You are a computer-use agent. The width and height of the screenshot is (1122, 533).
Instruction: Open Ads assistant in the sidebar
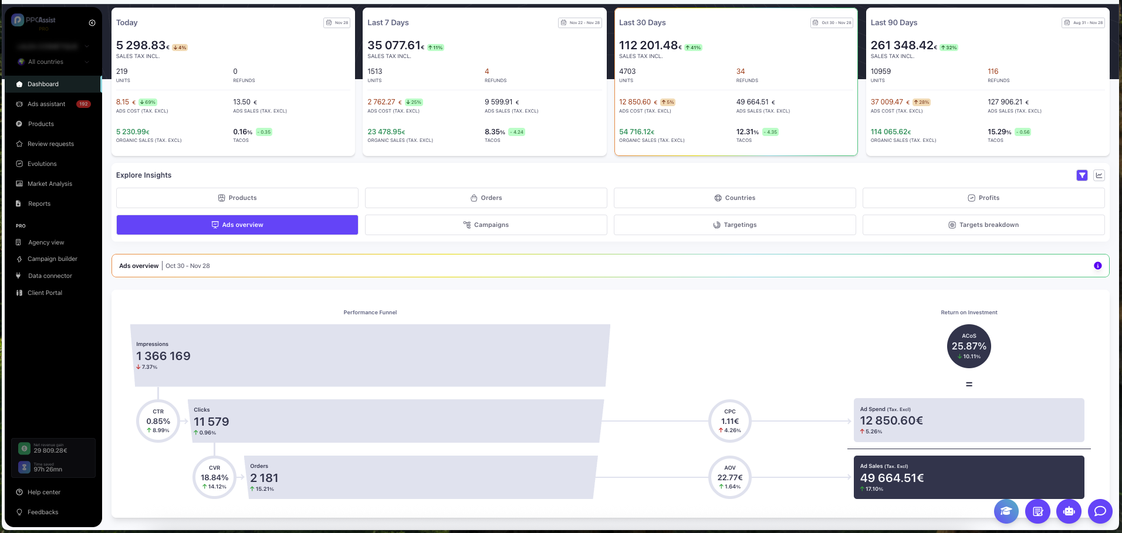tap(46, 104)
